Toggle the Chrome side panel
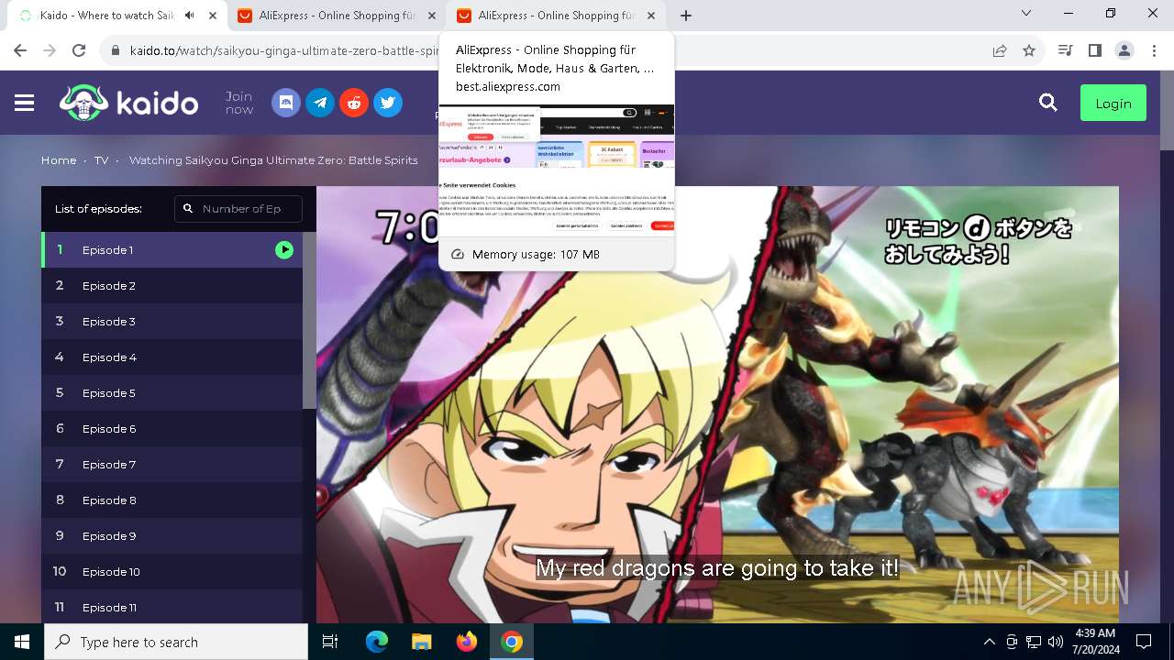 click(x=1094, y=50)
